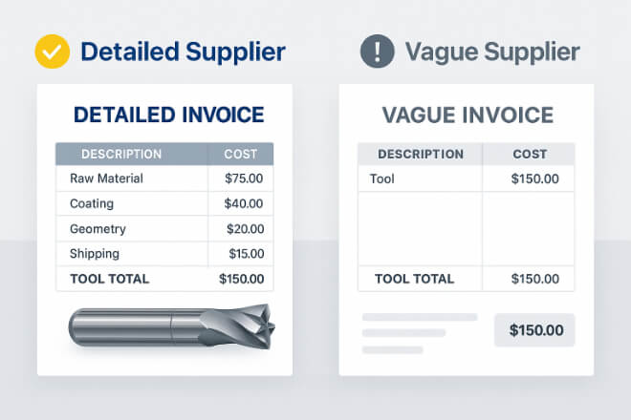The image size is (631, 420).
Task: Click the end mill tool image
Action: 171,326
